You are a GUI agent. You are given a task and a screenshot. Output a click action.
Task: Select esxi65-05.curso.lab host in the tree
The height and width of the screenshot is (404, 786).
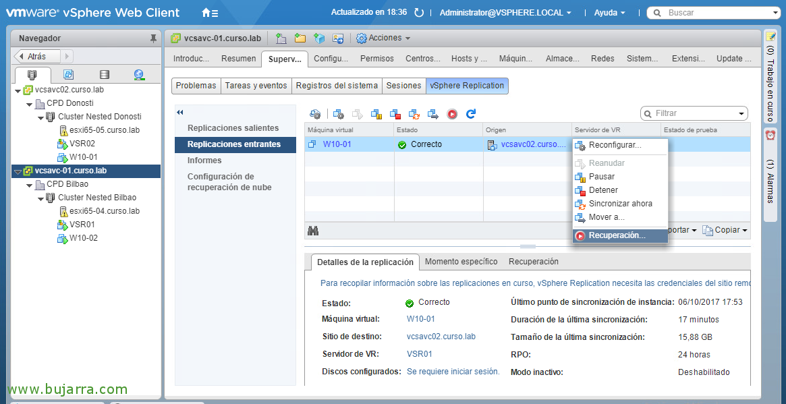105,130
